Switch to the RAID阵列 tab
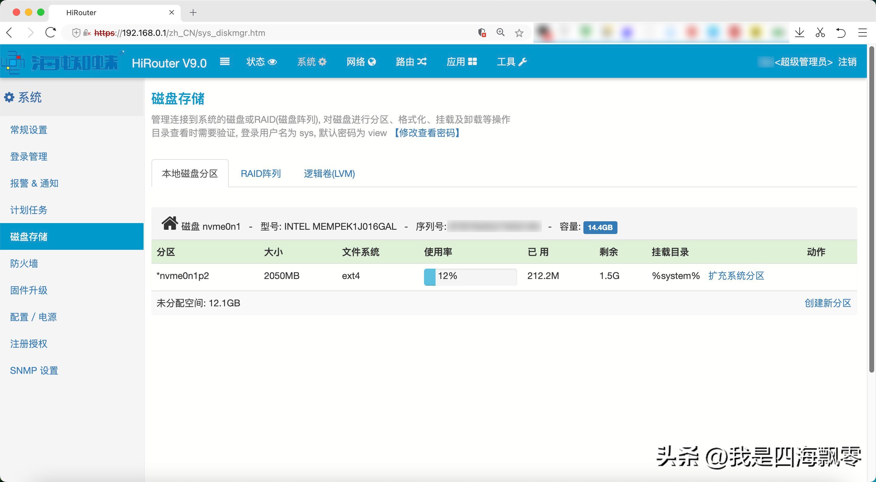 [260, 174]
